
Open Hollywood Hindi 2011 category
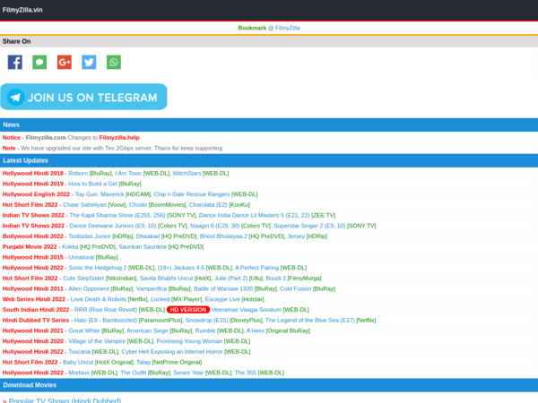[33, 289]
